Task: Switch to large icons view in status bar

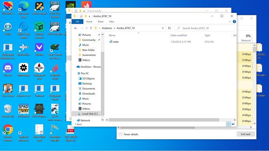Action: coord(233,124)
